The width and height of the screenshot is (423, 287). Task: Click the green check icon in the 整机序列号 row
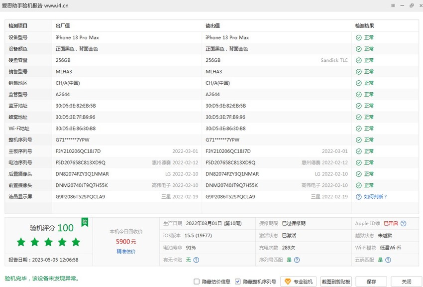pos(358,140)
